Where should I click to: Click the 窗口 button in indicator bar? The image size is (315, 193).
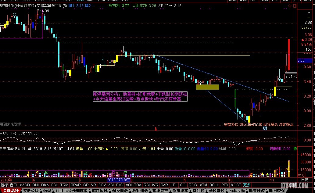[13, 185]
